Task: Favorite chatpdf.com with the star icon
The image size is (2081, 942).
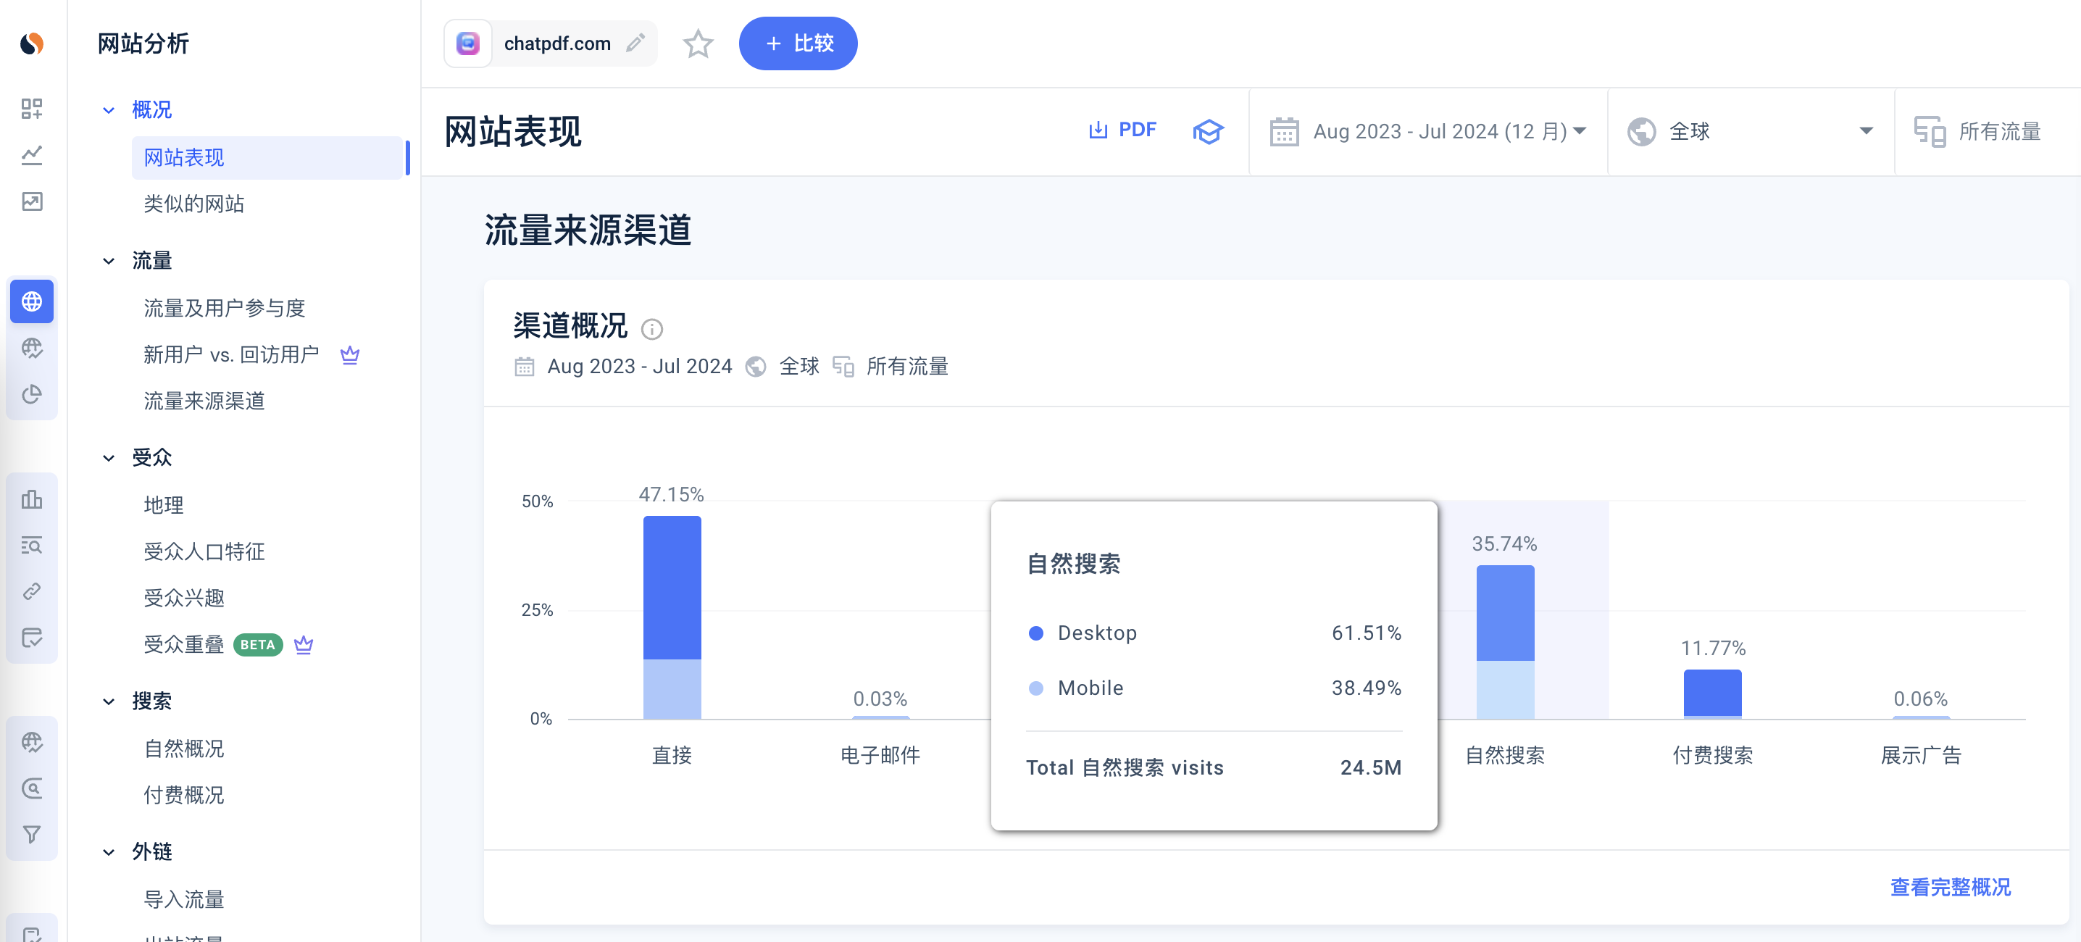Action: click(x=698, y=43)
